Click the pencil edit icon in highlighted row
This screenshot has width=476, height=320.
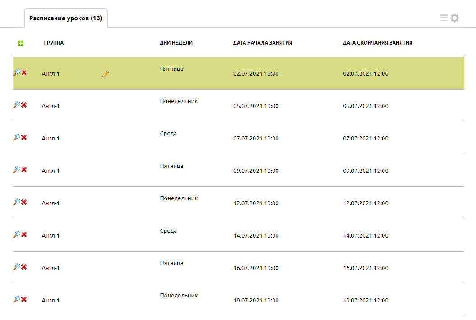[106, 73]
